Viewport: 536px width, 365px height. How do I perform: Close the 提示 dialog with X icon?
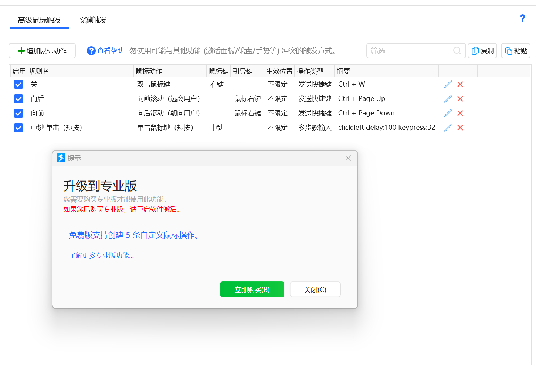pos(348,158)
